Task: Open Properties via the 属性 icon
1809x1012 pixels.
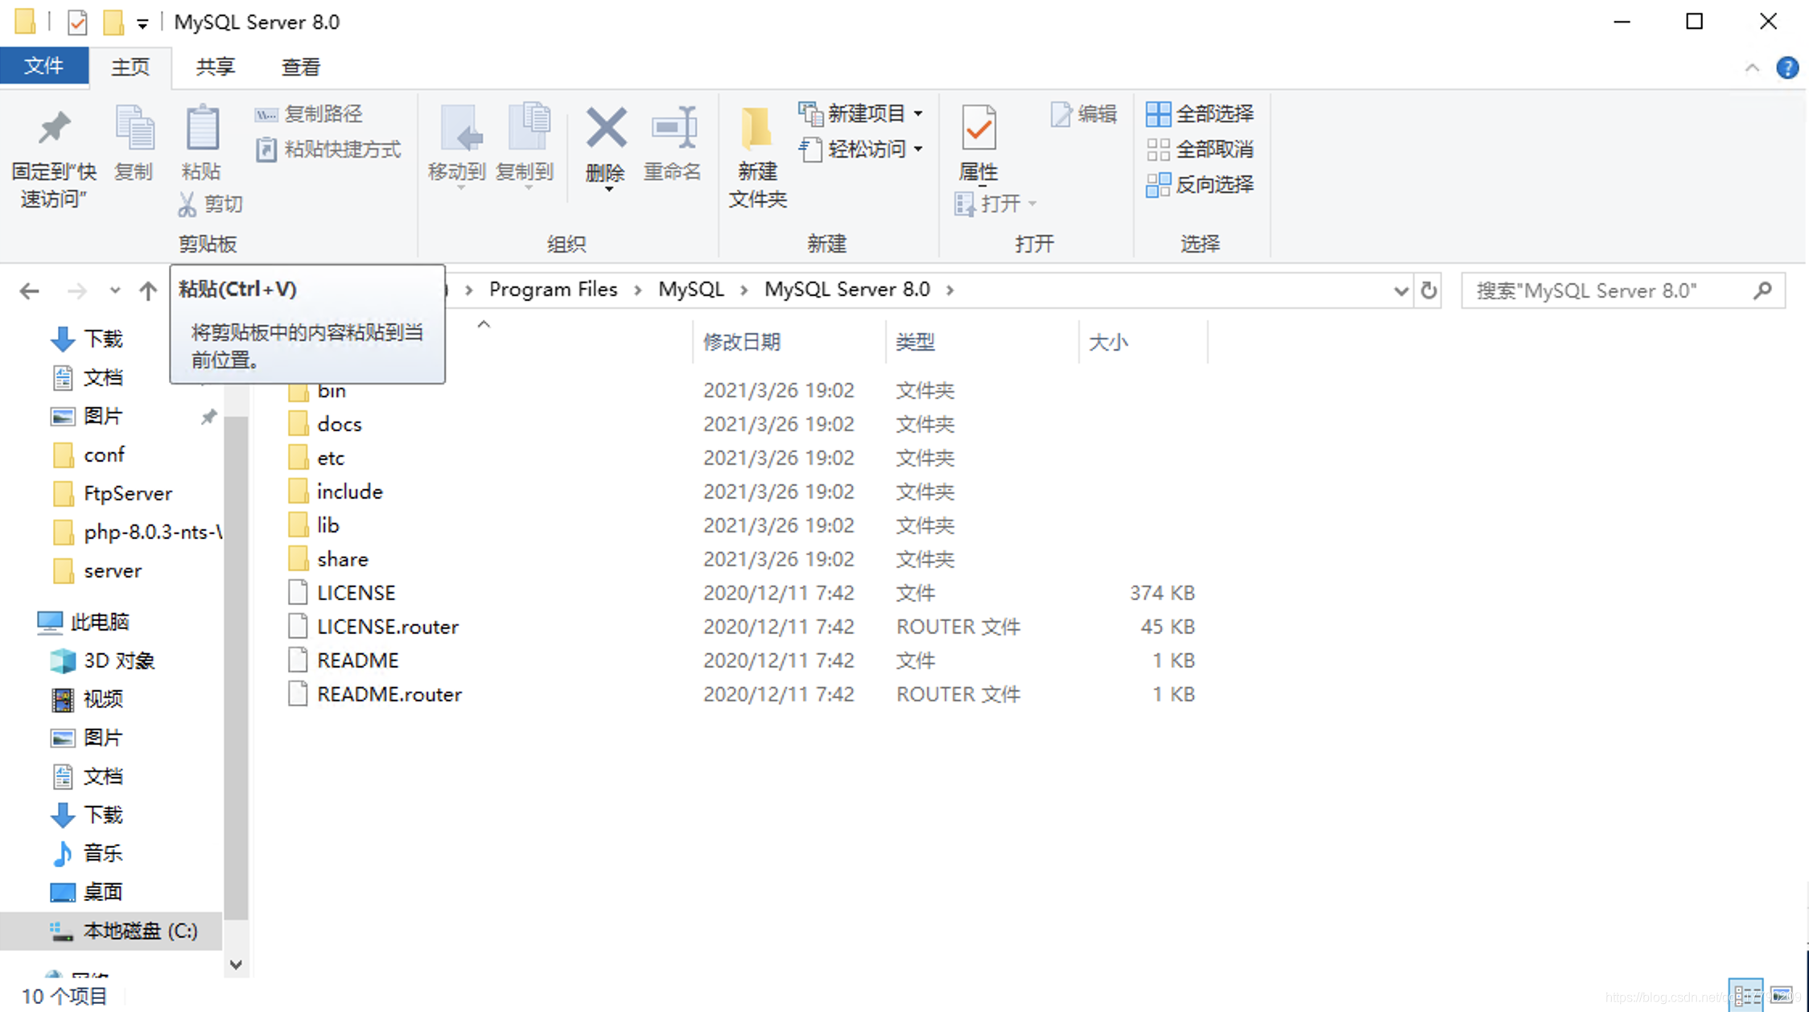Action: click(978, 145)
